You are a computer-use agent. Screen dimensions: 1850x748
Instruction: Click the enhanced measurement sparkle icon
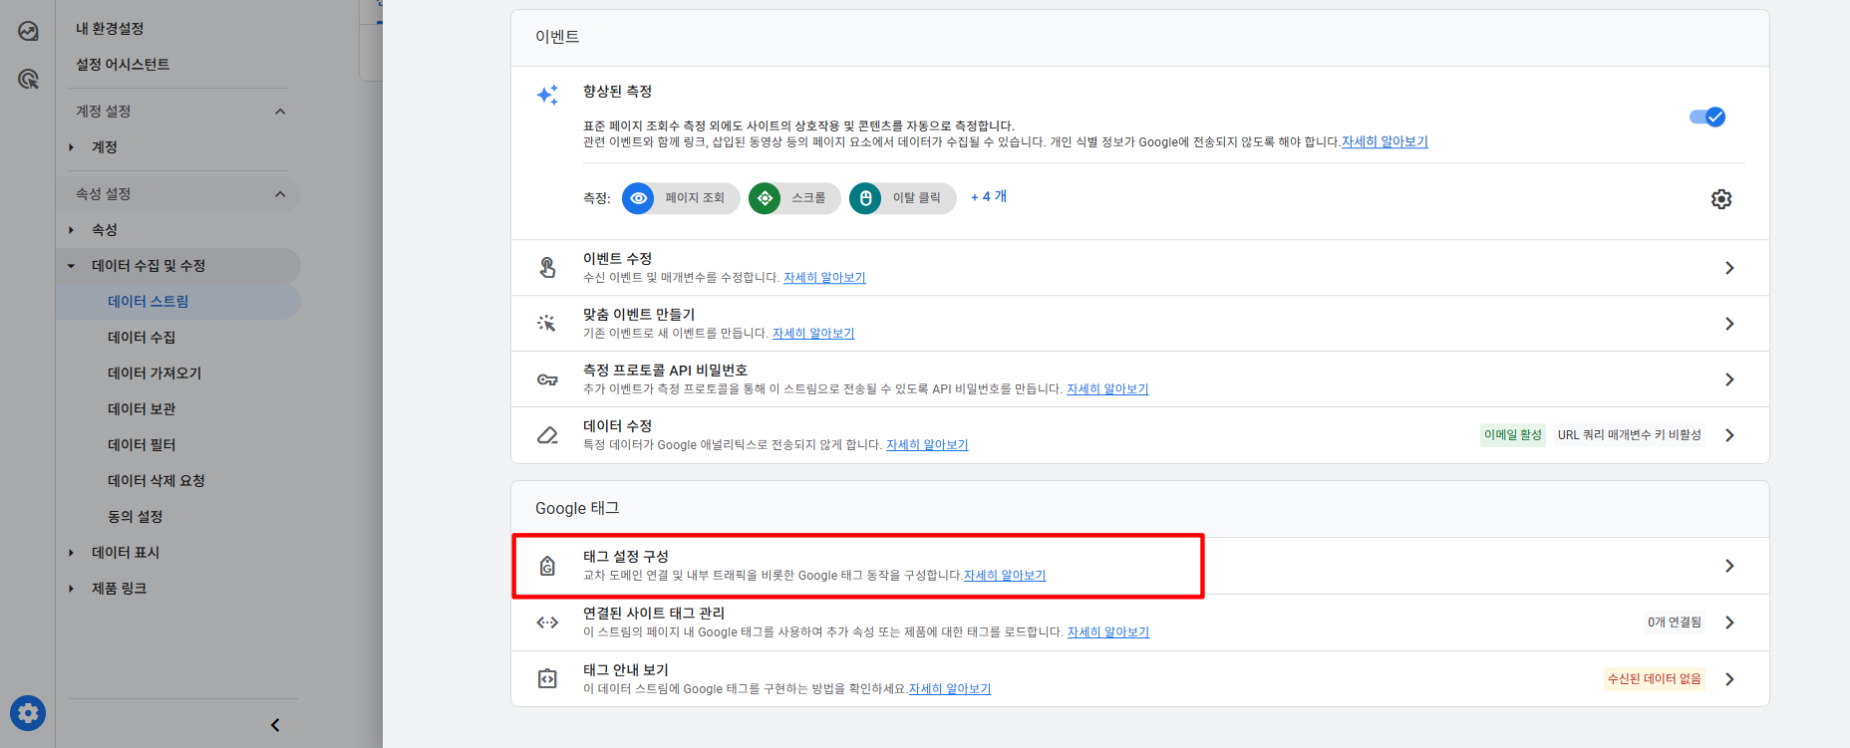tap(547, 95)
